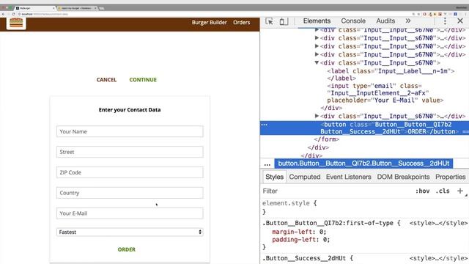Close the DevTools panel

[x=460, y=21]
